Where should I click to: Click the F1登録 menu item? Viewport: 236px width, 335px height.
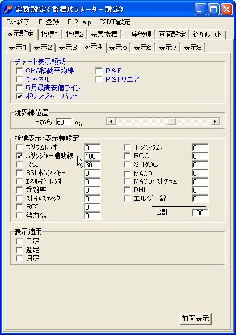[x=49, y=22]
